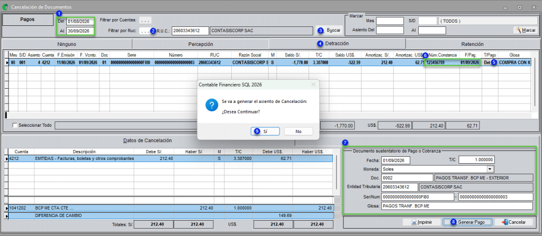Select the 1041202 BCP ME CTA CTE row
Screen dimensions: 542x236
169,209
